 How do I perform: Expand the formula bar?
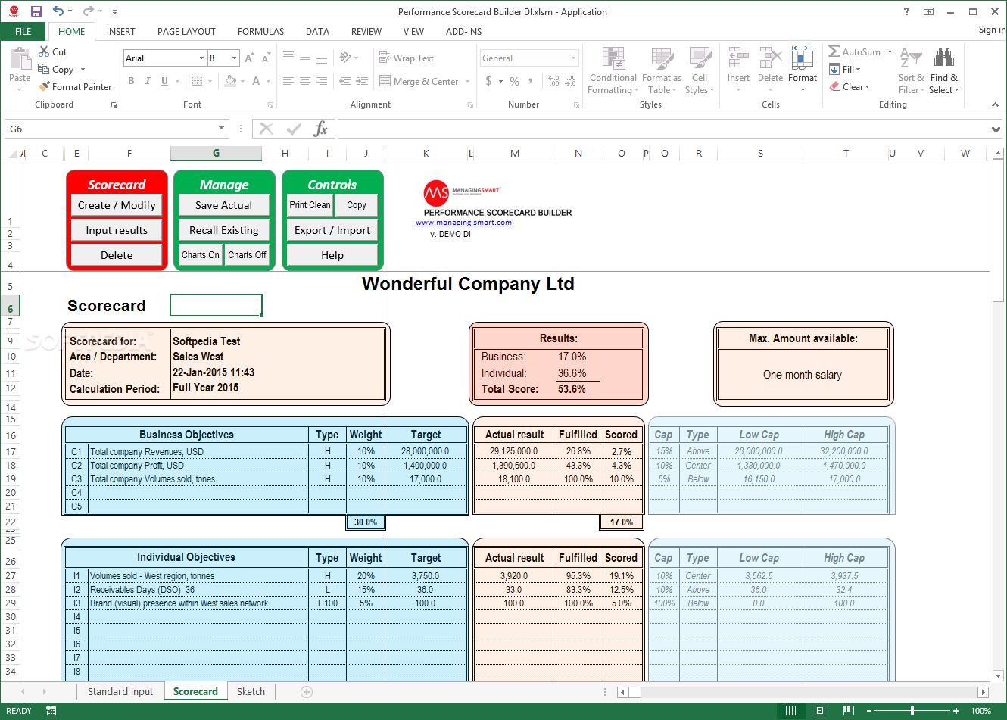(996, 129)
